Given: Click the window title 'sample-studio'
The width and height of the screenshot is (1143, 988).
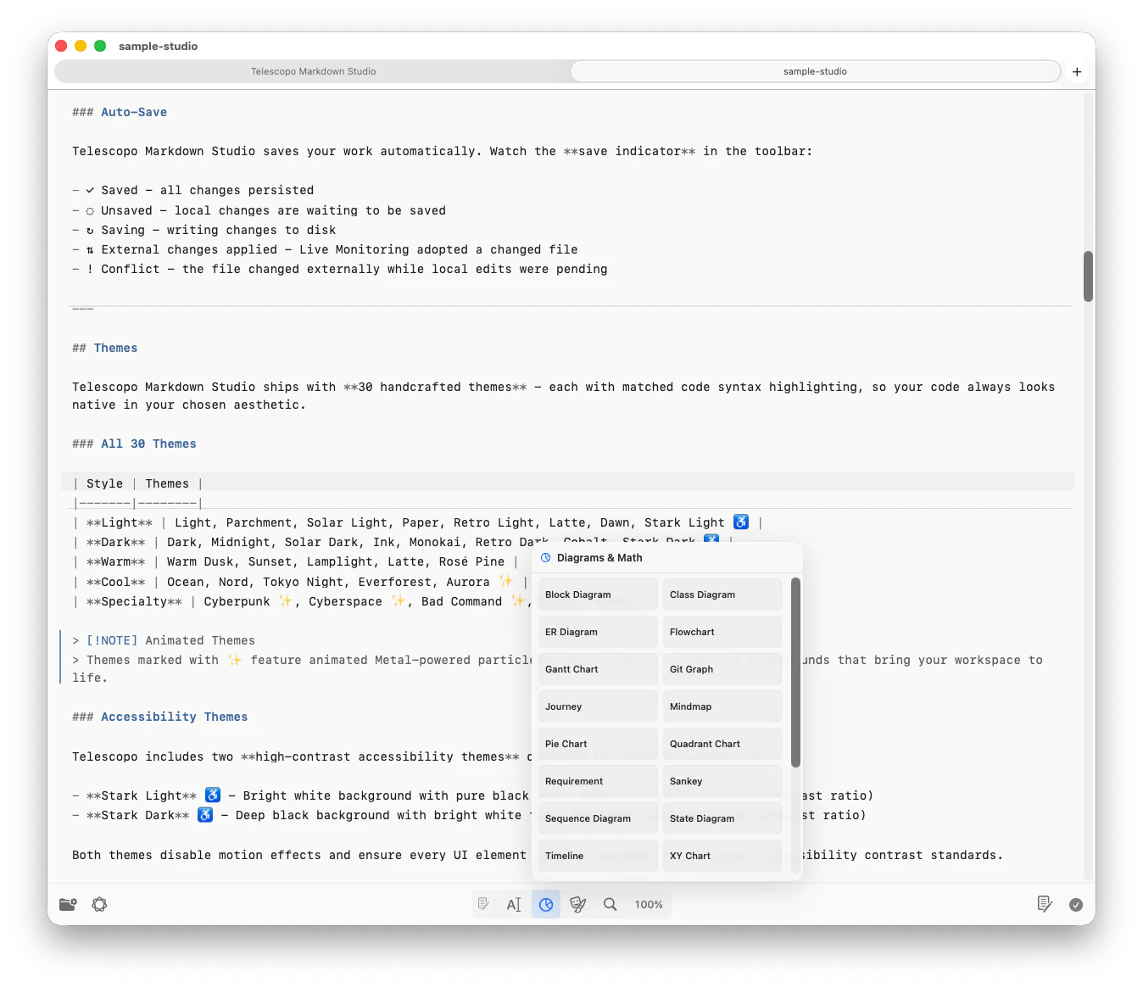Looking at the screenshot, I should (159, 46).
